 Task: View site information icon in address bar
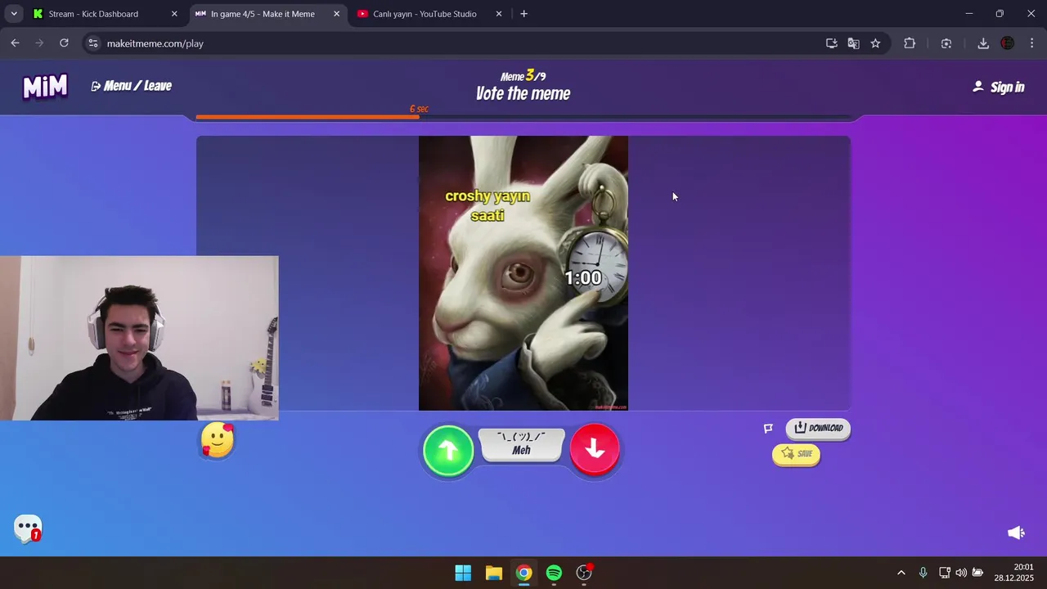tap(93, 43)
